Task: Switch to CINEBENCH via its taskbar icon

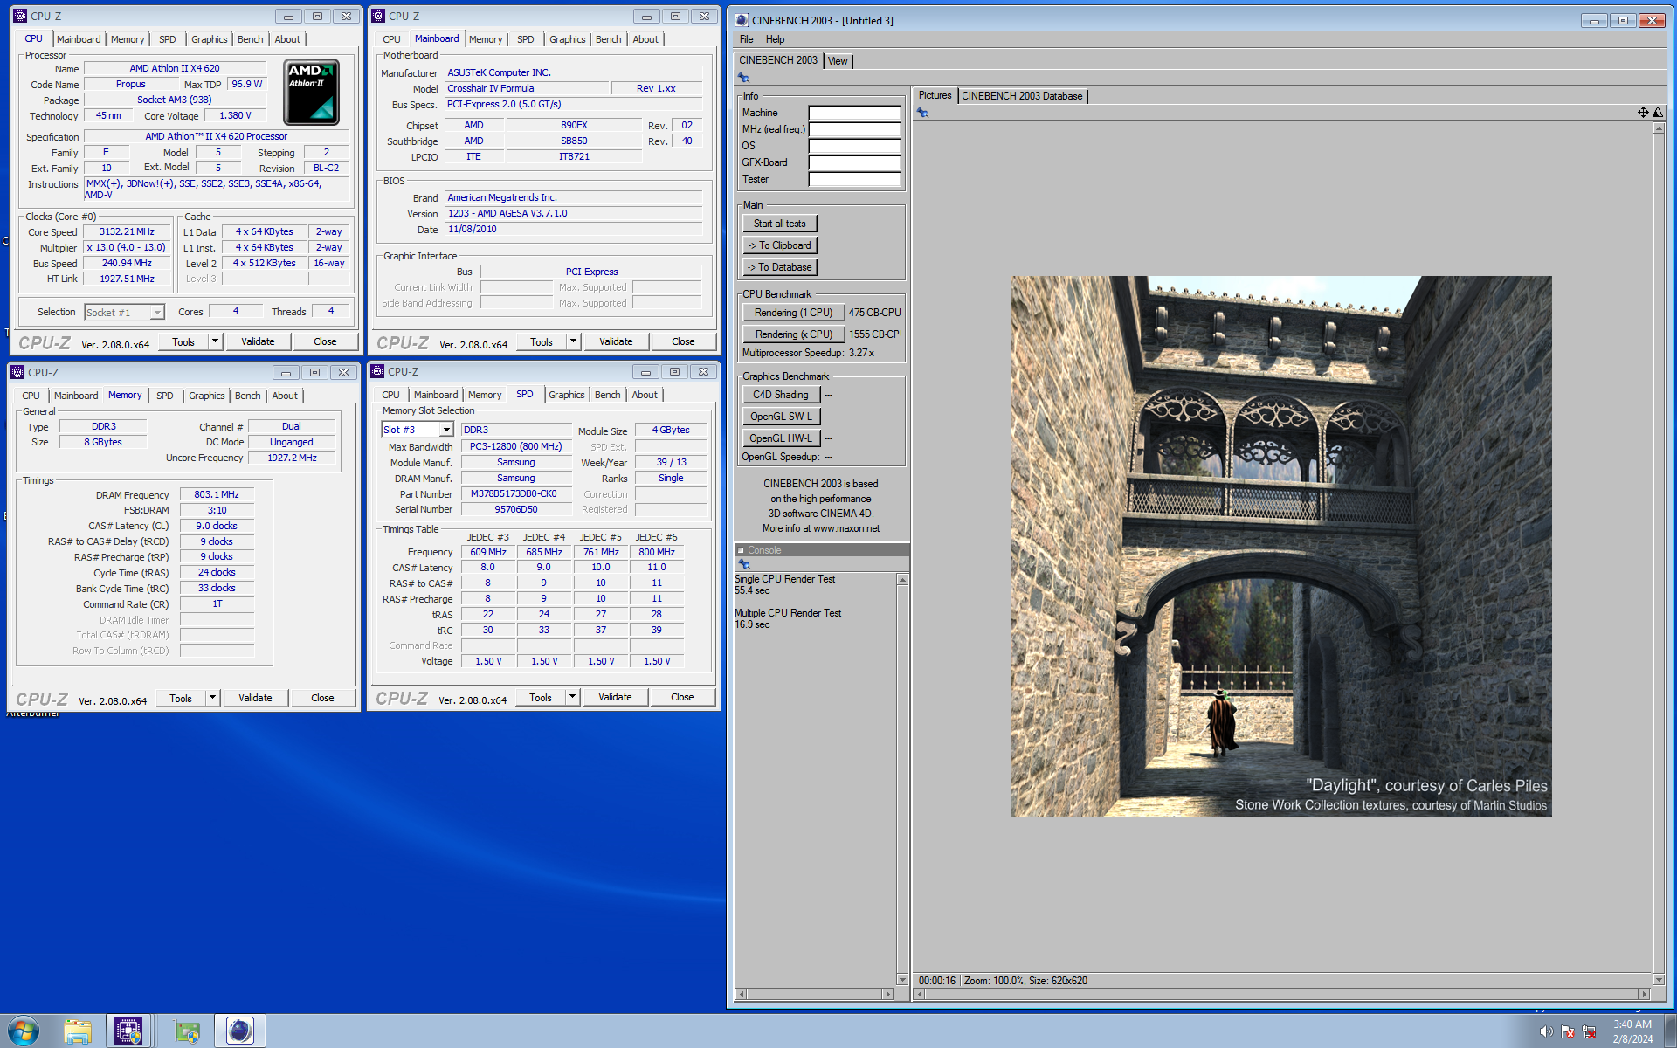Action: point(239,1031)
